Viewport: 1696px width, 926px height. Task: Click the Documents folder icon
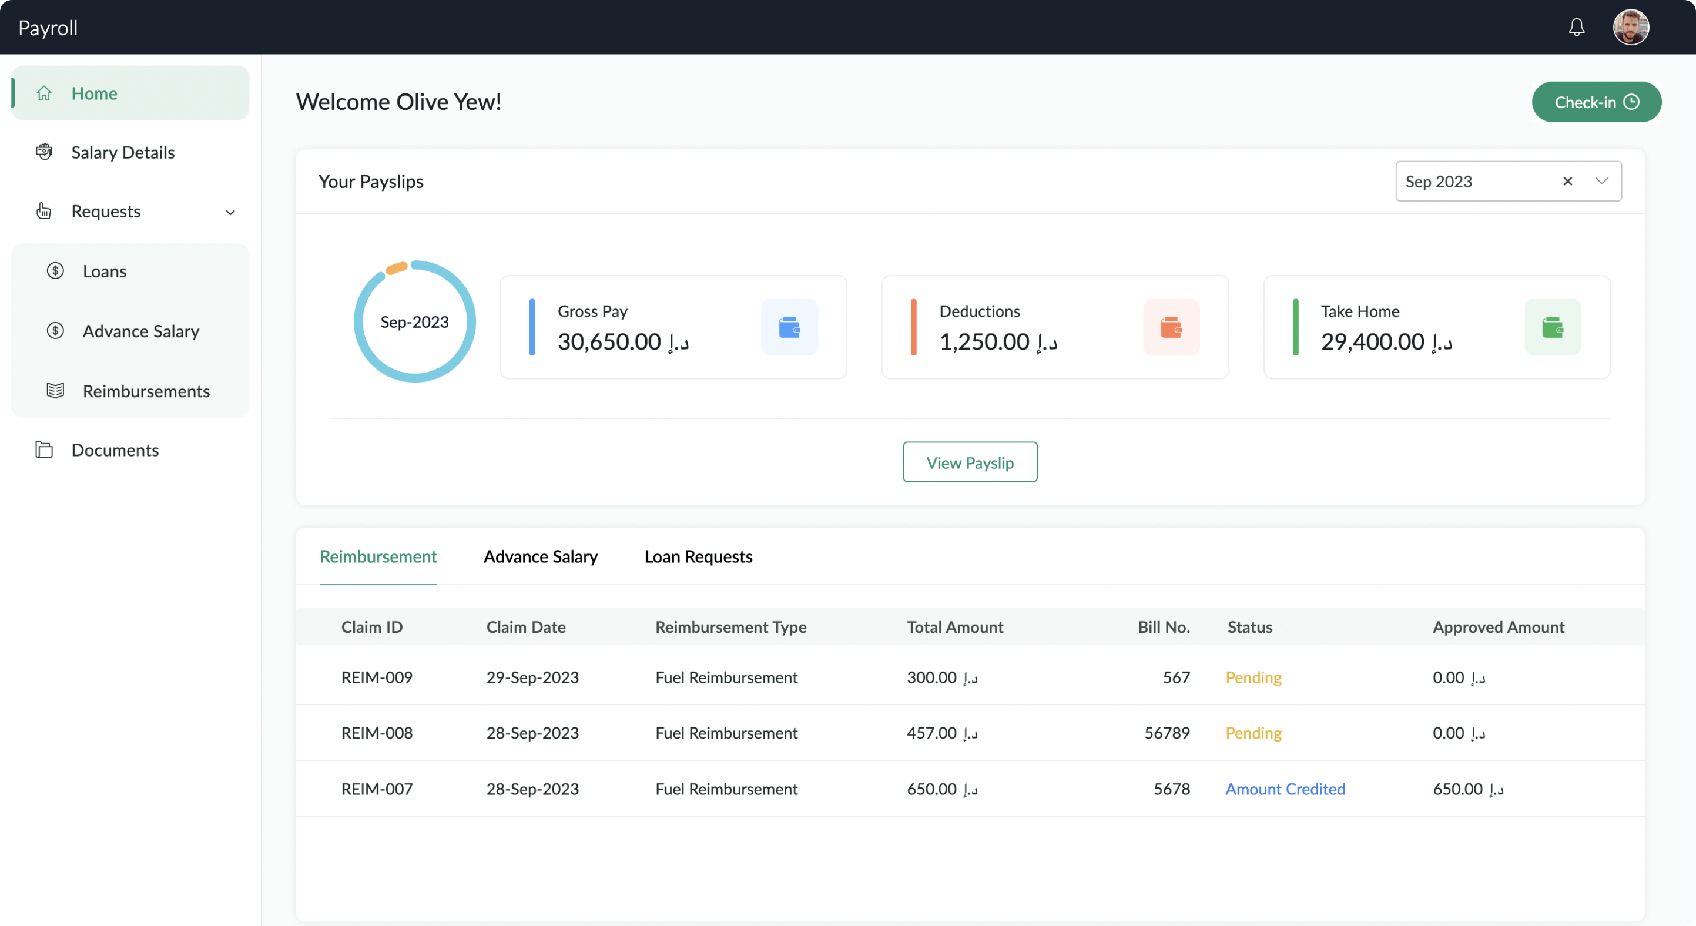tap(43, 449)
